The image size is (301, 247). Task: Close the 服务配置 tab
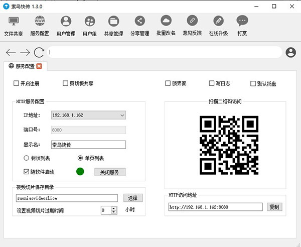(39, 66)
